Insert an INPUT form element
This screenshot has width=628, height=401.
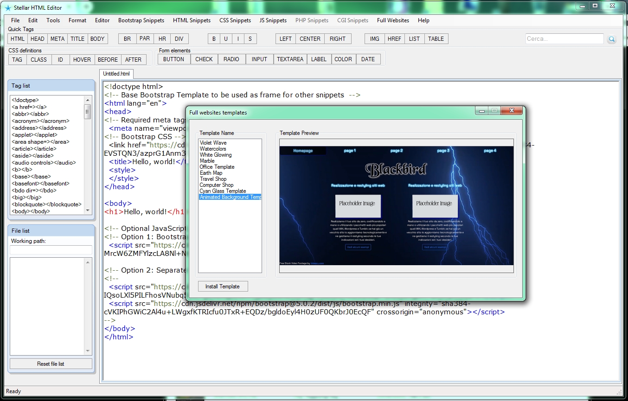(x=259, y=59)
